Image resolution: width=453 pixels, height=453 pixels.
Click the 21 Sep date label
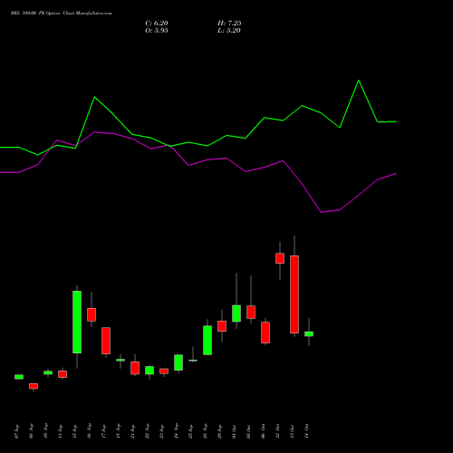tap(133, 431)
